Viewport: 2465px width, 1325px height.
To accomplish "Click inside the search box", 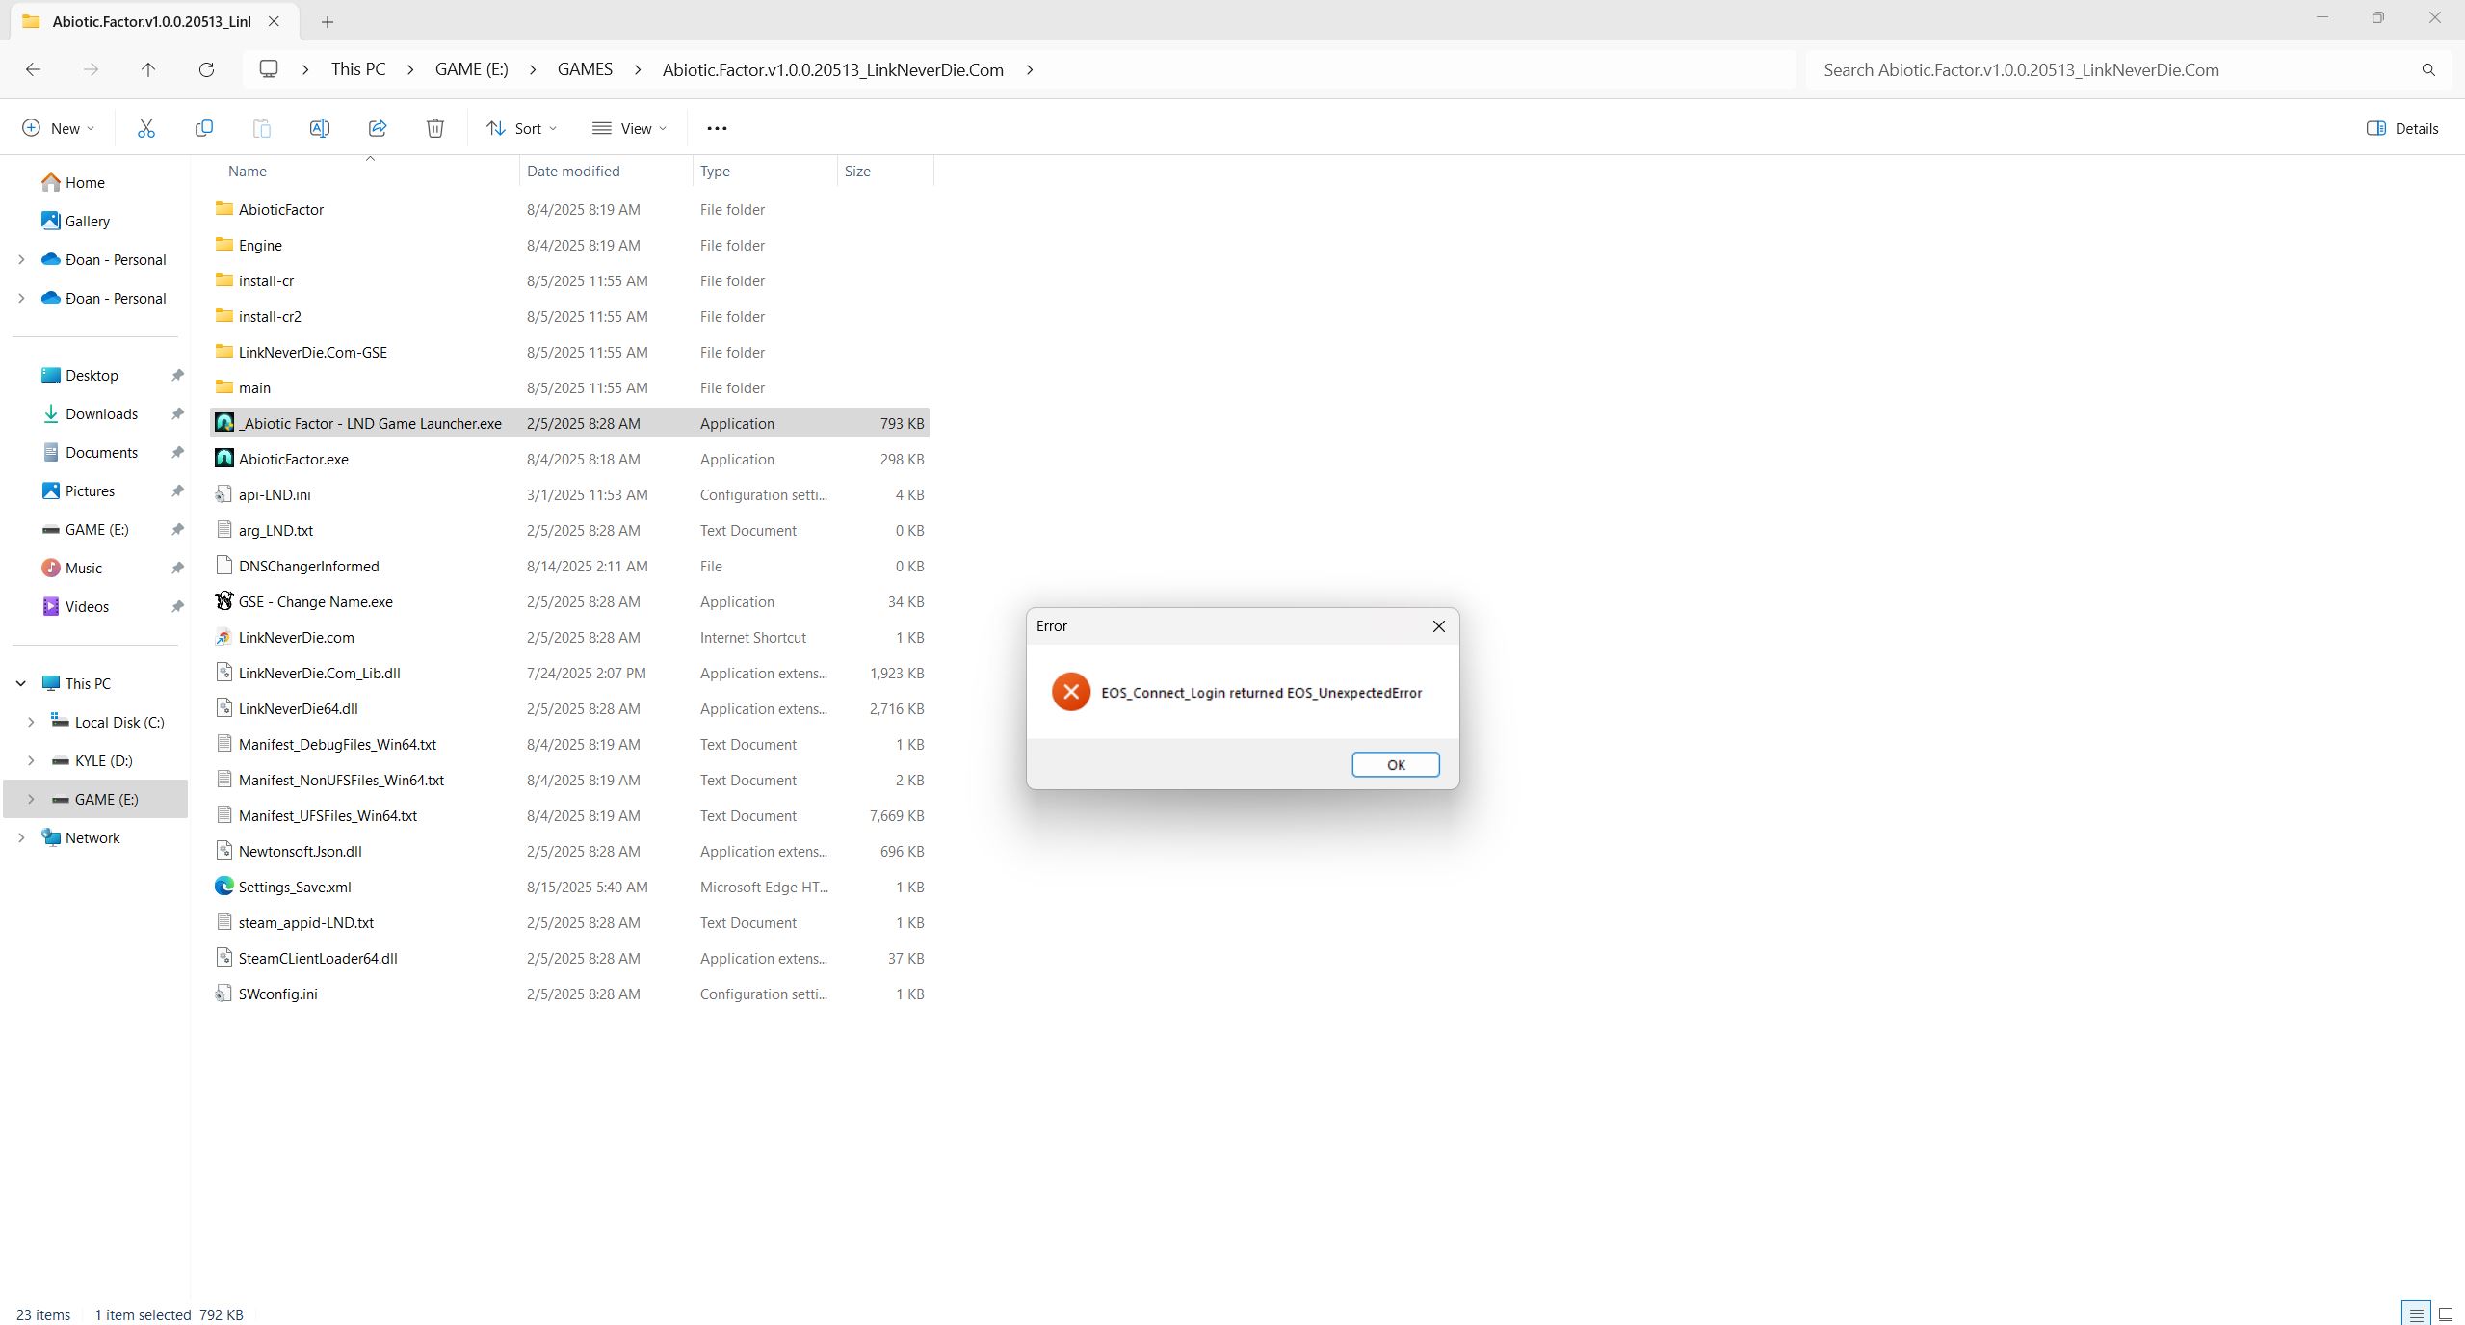I will tap(2023, 68).
